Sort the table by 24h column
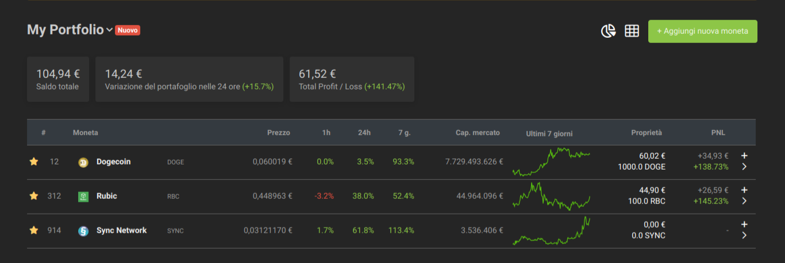Screen dimensions: 785x263 click(364, 132)
